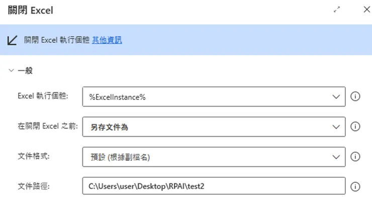Click the expand dialog arrows icon

(337, 10)
